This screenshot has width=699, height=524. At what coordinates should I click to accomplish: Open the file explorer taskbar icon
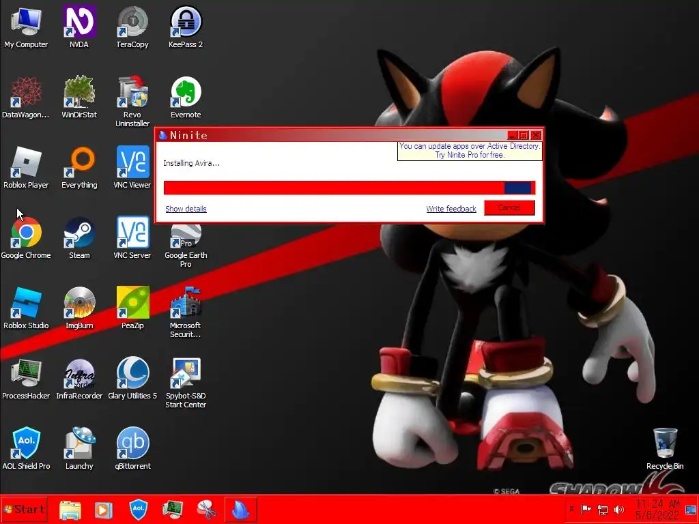pos(70,510)
